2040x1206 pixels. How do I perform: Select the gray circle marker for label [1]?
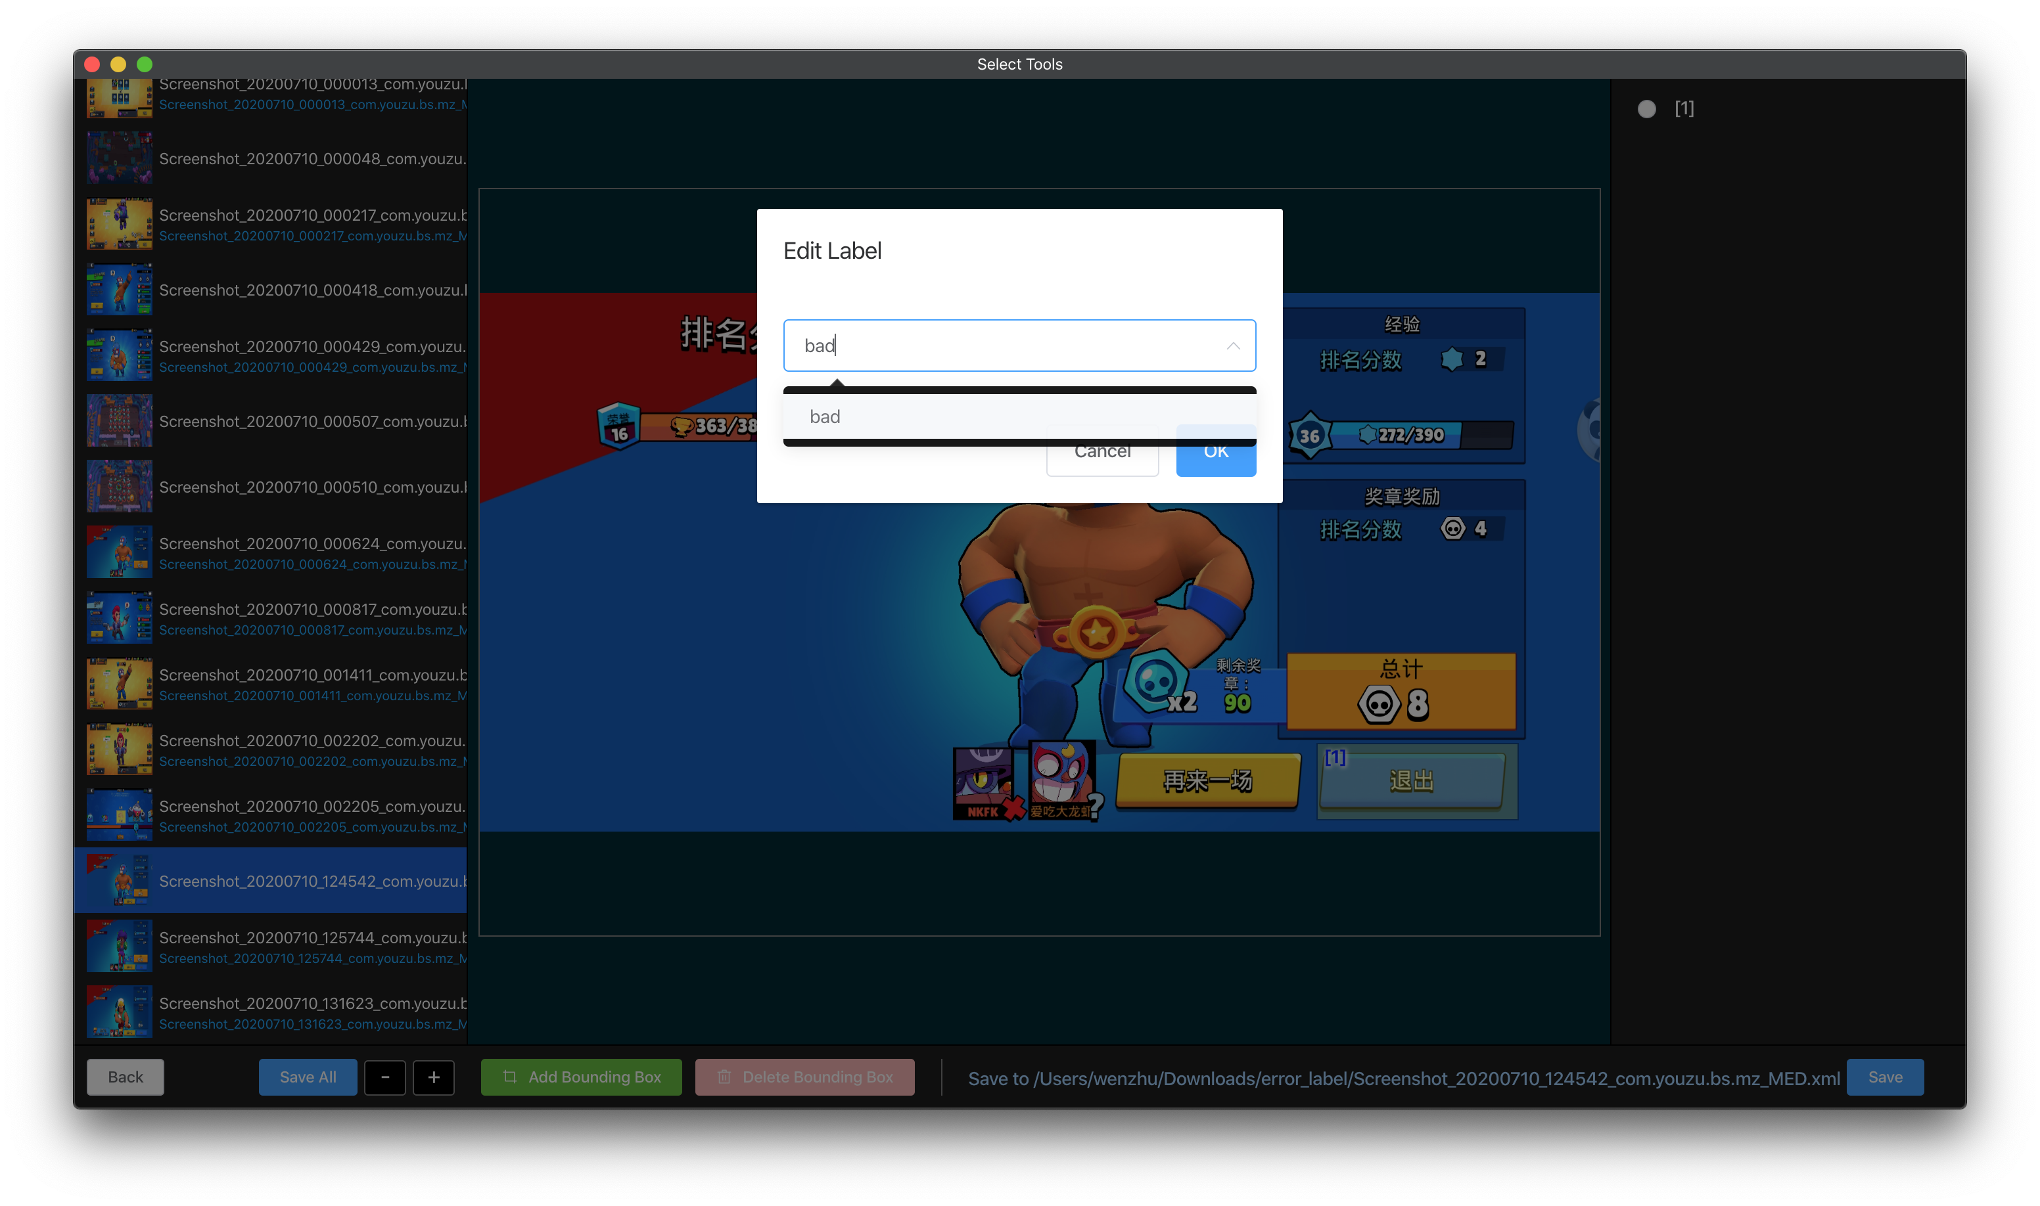(1646, 109)
